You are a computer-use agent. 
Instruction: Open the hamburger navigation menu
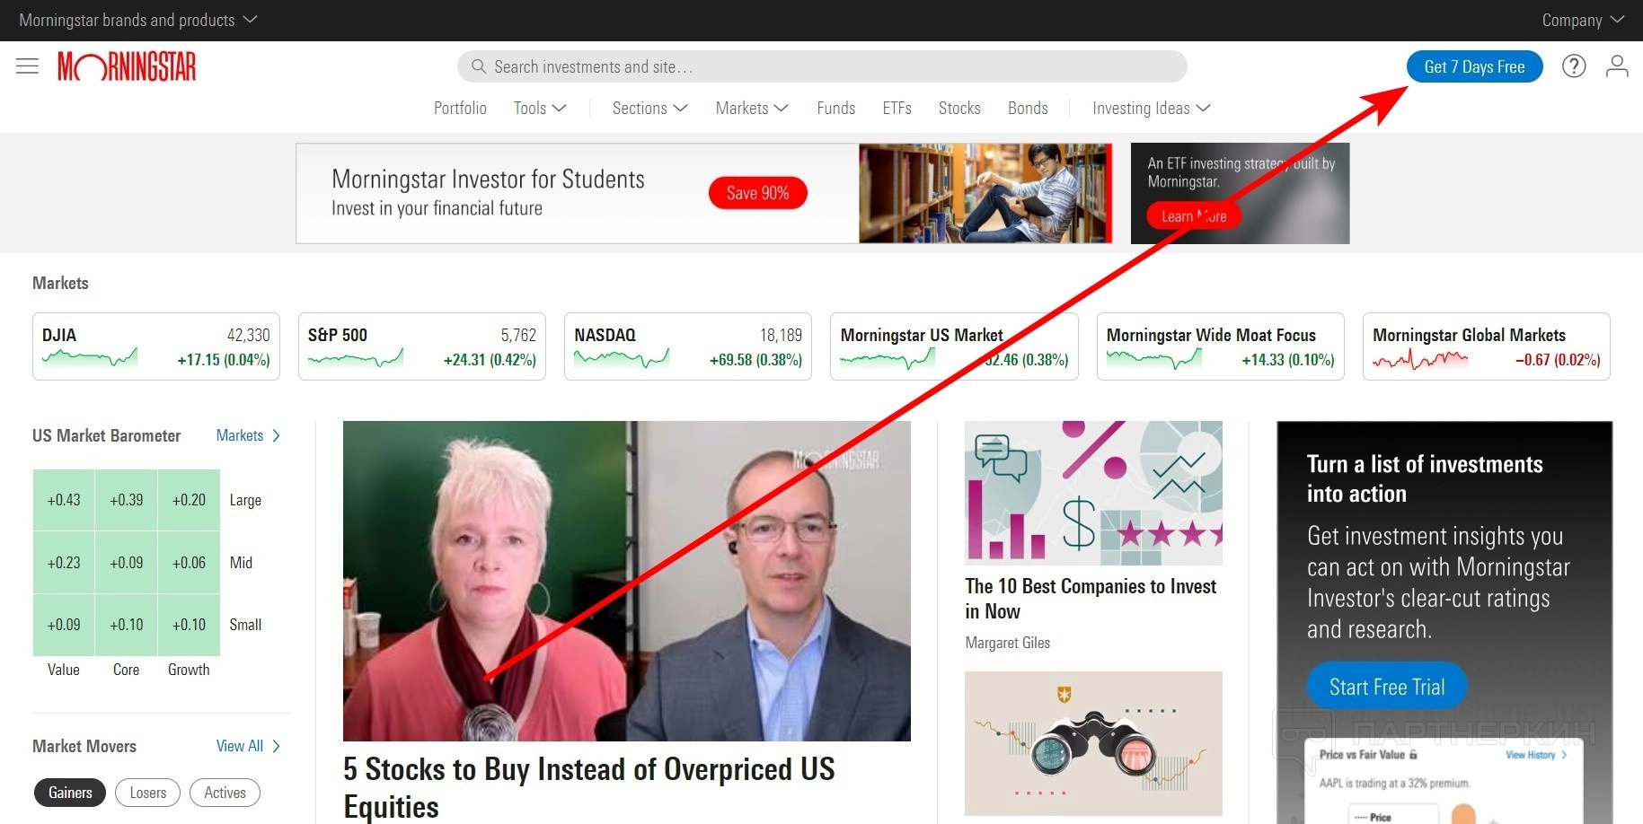pyautogui.click(x=28, y=66)
